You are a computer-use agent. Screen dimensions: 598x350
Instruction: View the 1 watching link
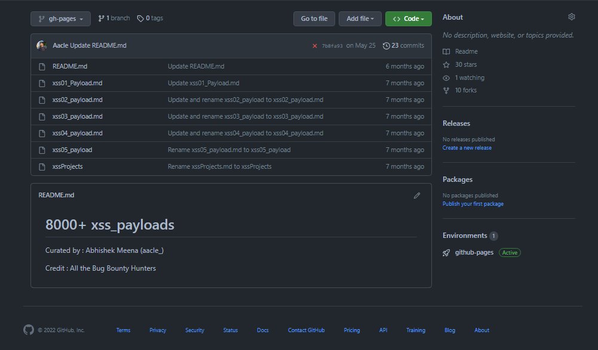[470, 78]
